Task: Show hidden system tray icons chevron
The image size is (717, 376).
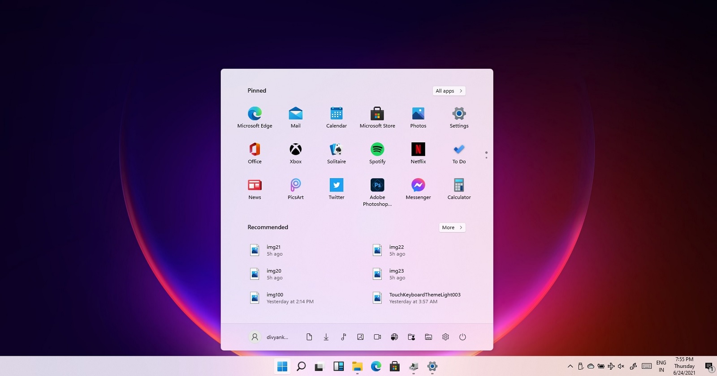Action: pyautogui.click(x=570, y=366)
